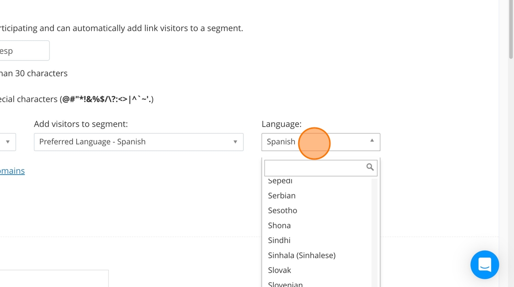Collapse the Language dropdown arrow
514x287 pixels.
(372, 141)
